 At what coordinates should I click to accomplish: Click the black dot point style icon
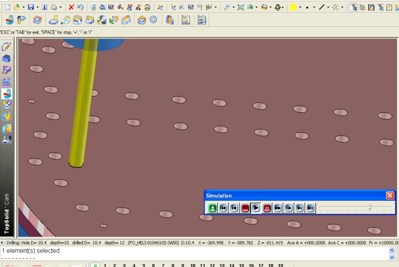coord(307,7)
